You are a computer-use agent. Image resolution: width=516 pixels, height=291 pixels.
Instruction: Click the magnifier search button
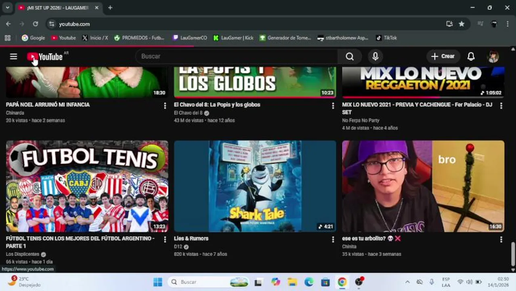pyautogui.click(x=350, y=57)
